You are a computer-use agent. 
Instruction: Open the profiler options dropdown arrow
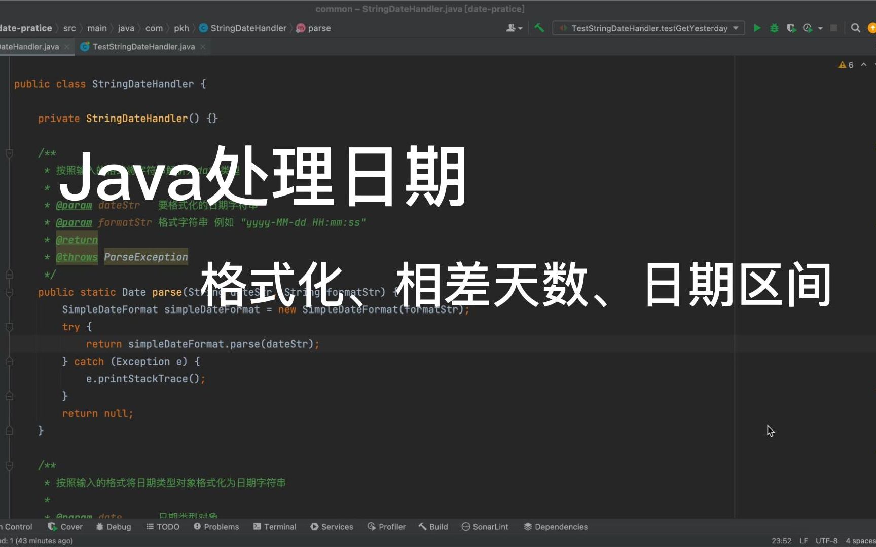(x=820, y=28)
